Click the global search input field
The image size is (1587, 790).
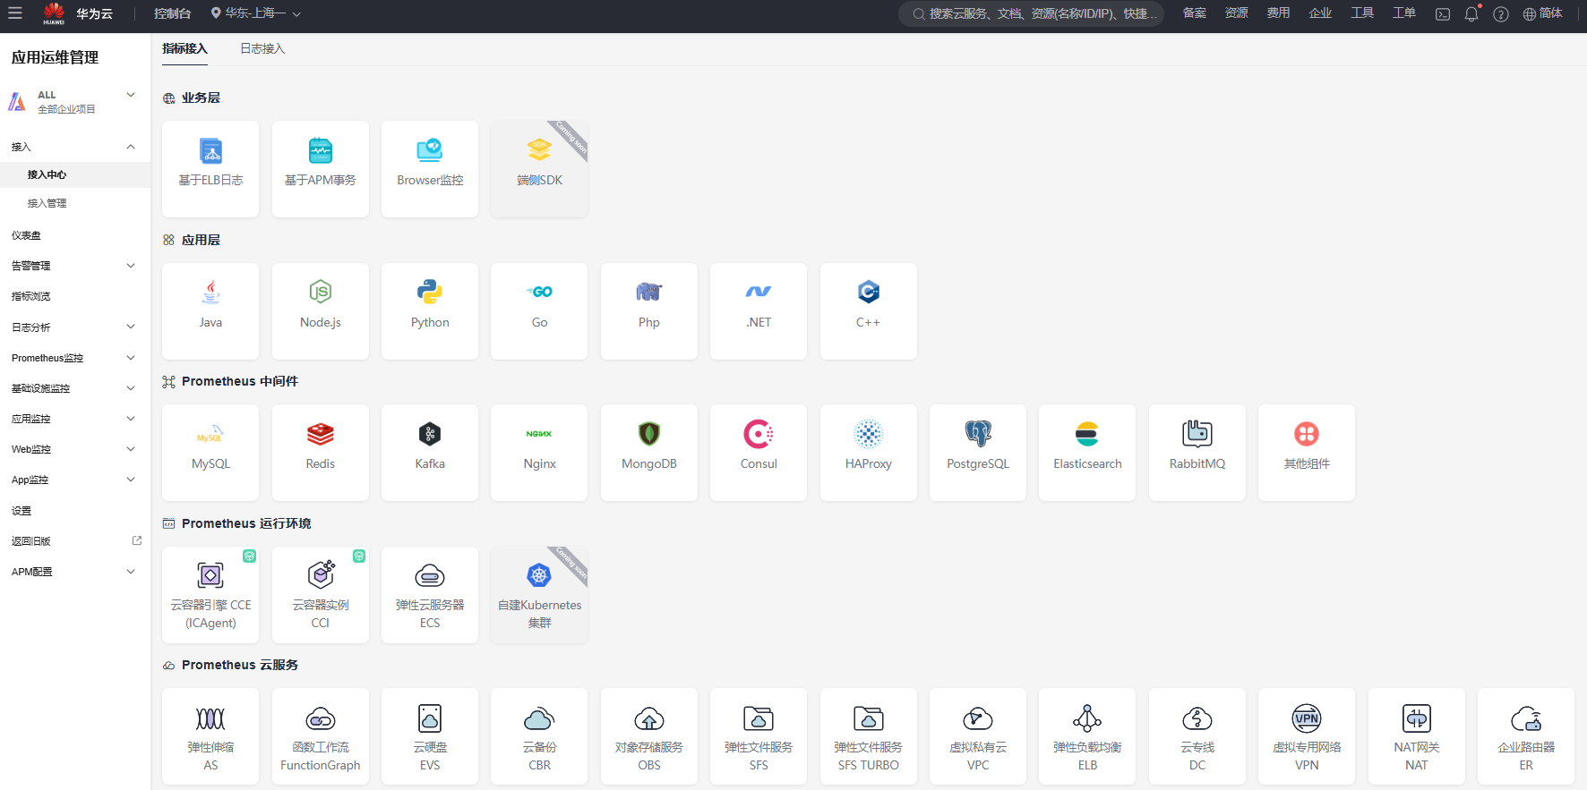tap(1032, 13)
